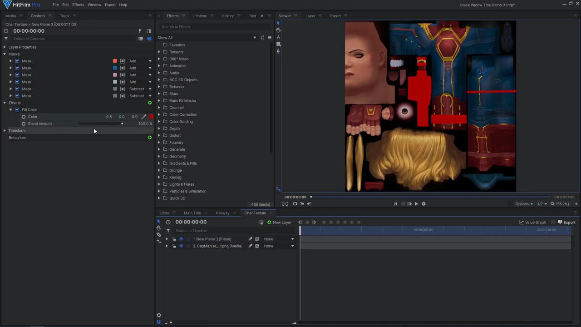
Task: Toggle first Mask checkbox with orange swatch
Action: click(x=17, y=61)
